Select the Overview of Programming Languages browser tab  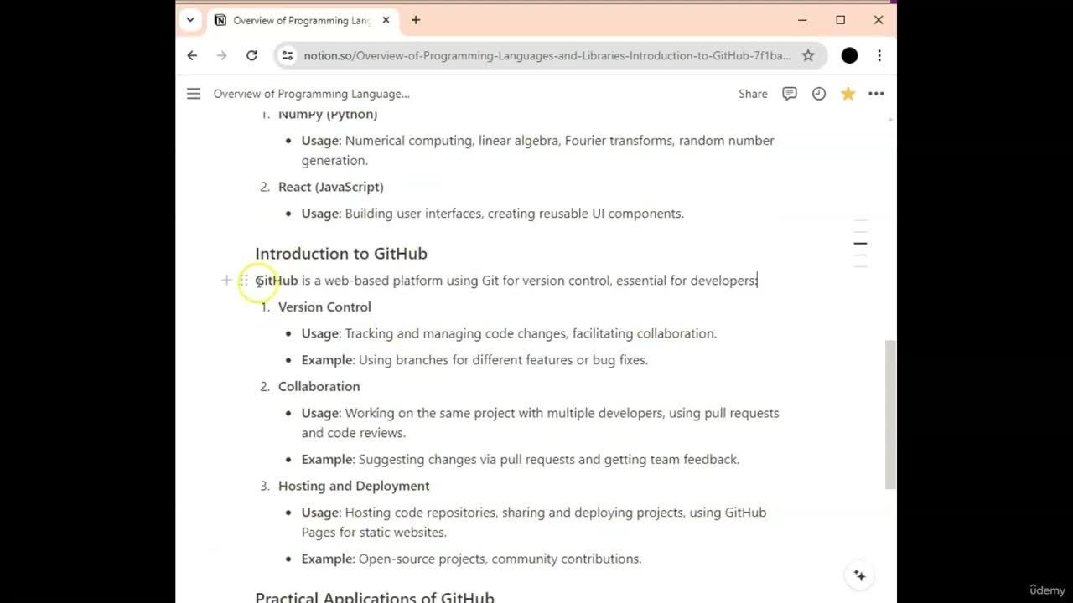302,20
